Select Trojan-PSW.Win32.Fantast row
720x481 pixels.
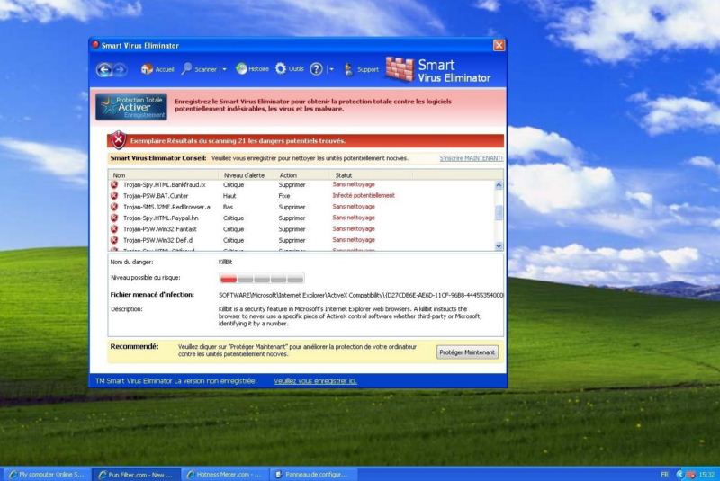tap(301, 228)
